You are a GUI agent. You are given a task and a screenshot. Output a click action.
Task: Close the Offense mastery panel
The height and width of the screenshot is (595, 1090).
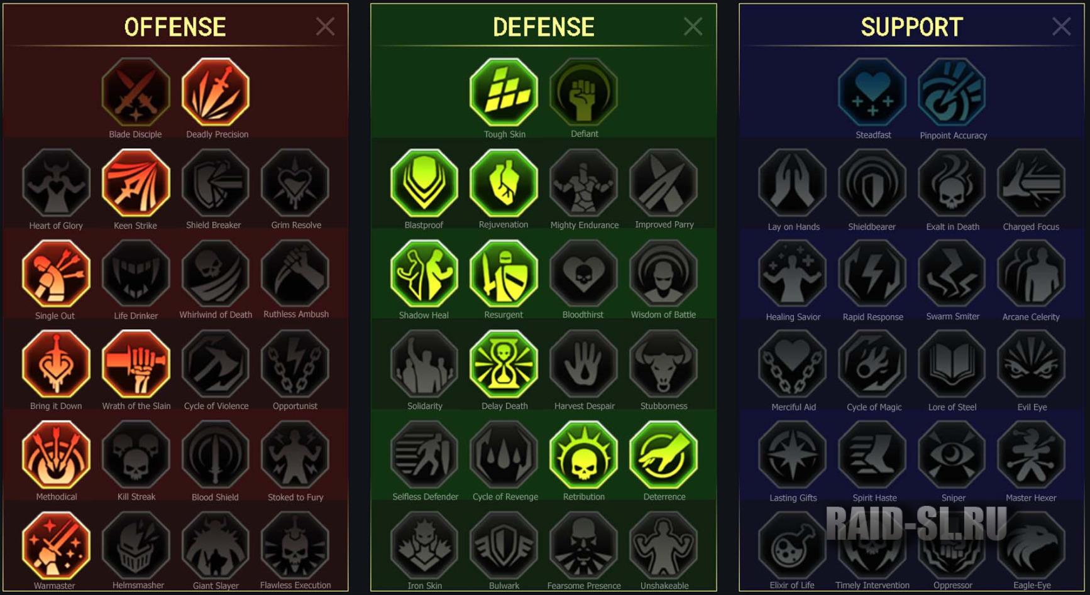pyautogui.click(x=325, y=26)
